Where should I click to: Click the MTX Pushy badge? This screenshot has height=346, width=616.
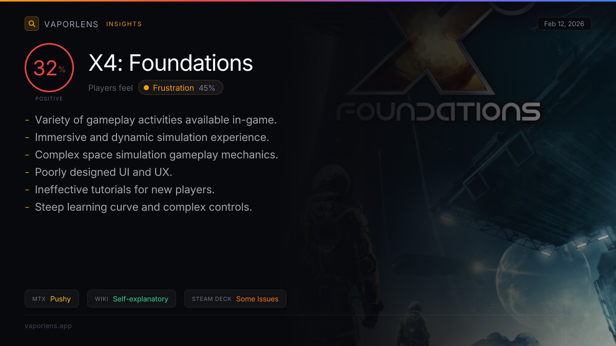tap(52, 299)
